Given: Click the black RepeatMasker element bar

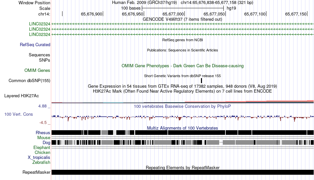Looking at the screenshot, I should click(182, 172).
